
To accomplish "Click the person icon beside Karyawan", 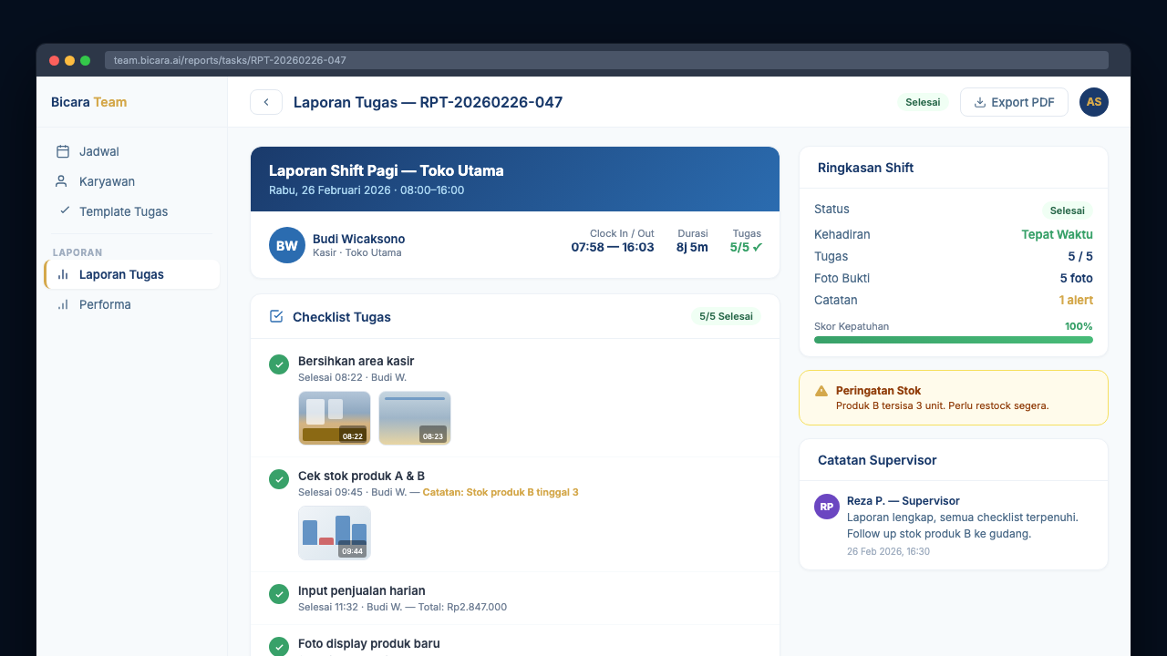I will pyautogui.click(x=63, y=181).
